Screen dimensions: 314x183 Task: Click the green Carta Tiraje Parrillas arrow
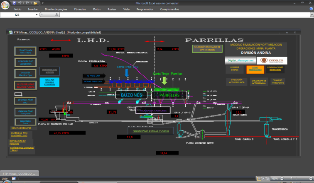pos(164,81)
